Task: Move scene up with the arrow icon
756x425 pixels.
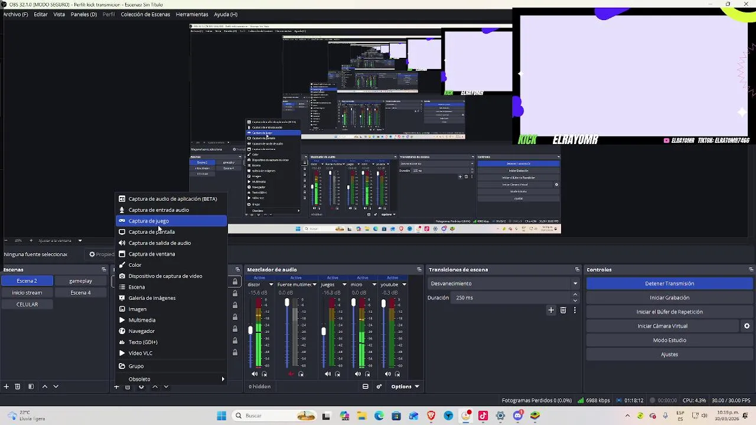Action: coord(44,387)
